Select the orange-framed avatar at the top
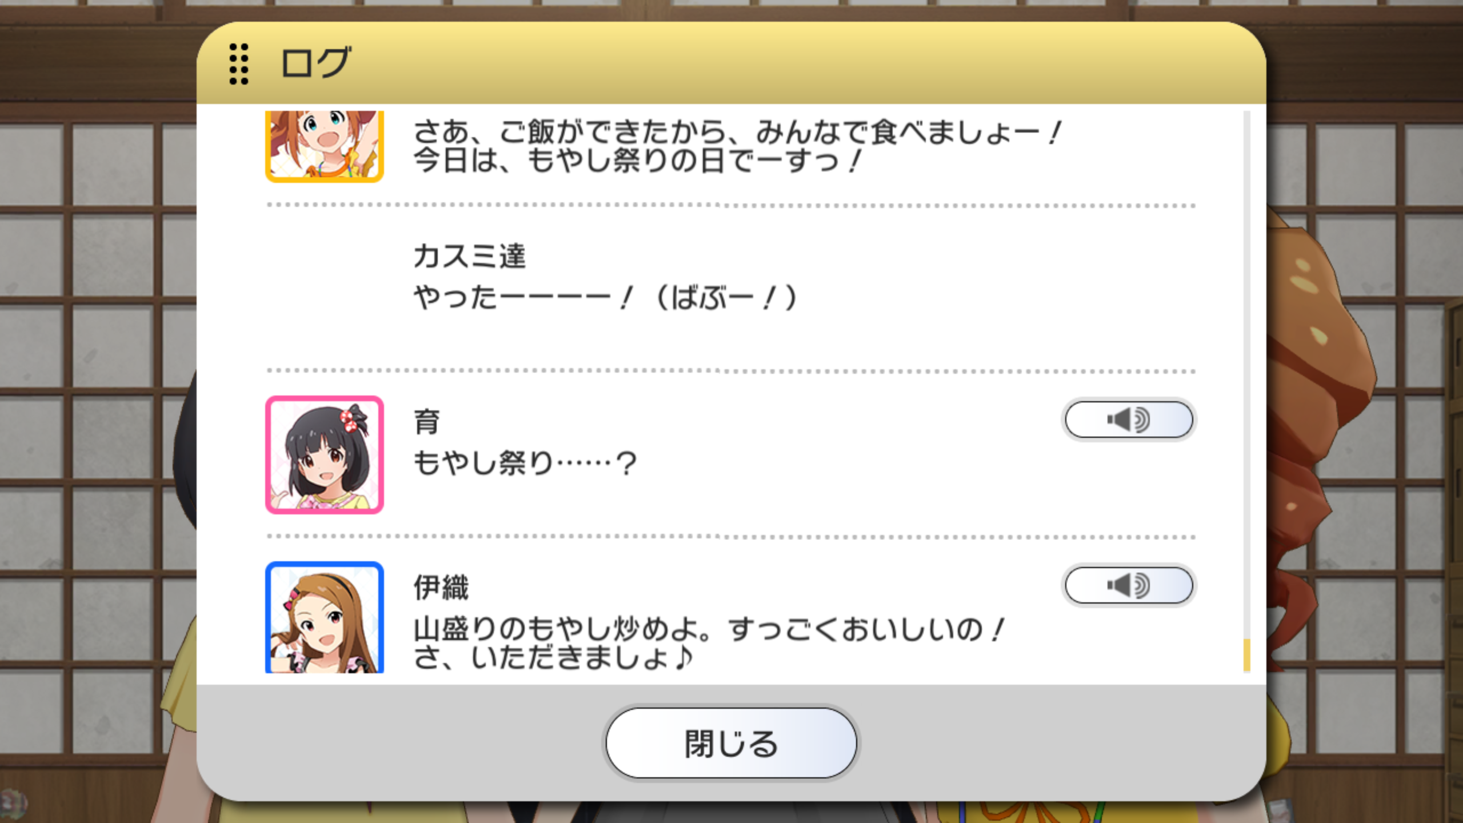The width and height of the screenshot is (1463, 823). (324, 146)
